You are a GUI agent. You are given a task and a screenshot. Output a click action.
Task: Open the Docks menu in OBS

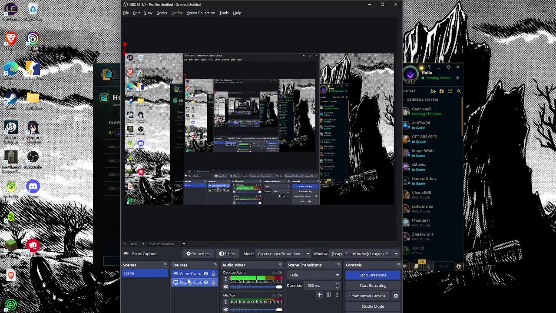click(162, 13)
